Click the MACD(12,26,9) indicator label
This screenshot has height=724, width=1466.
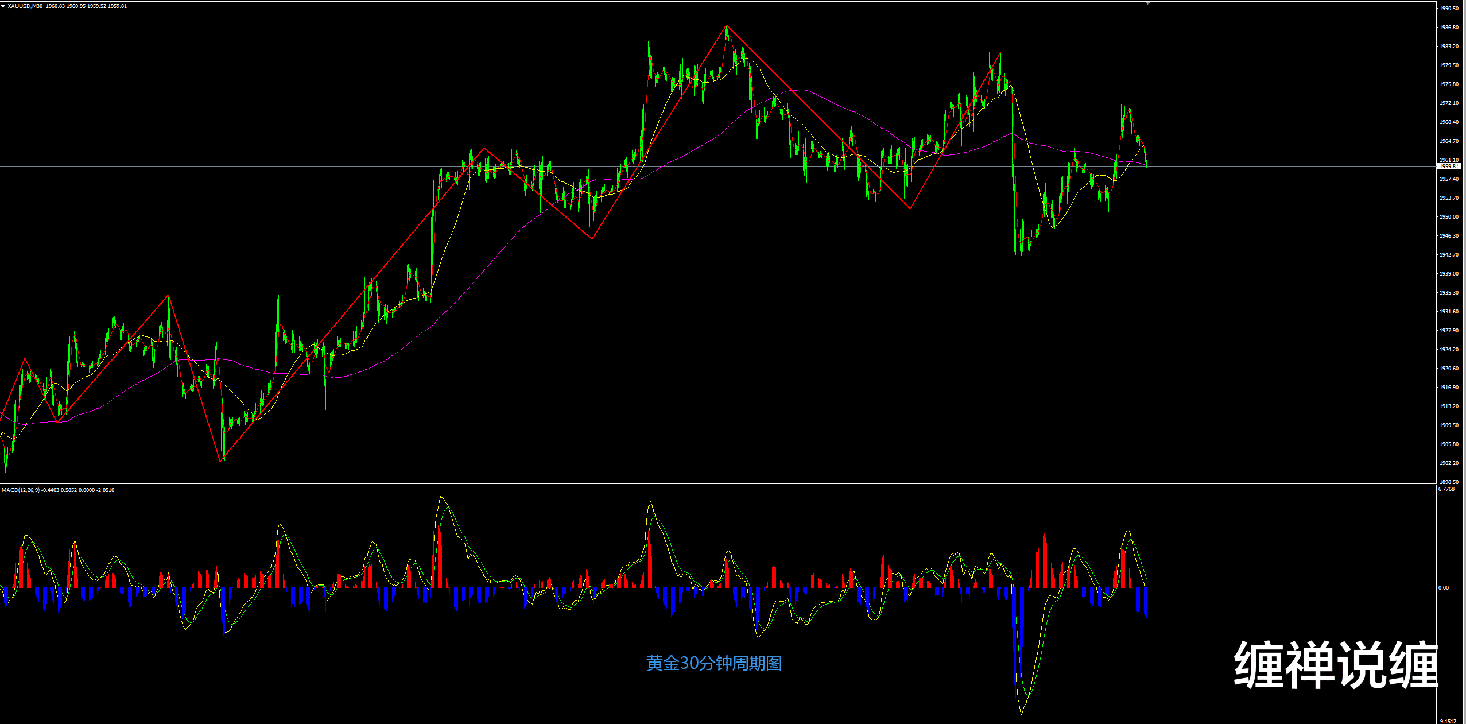tap(21, 490)
